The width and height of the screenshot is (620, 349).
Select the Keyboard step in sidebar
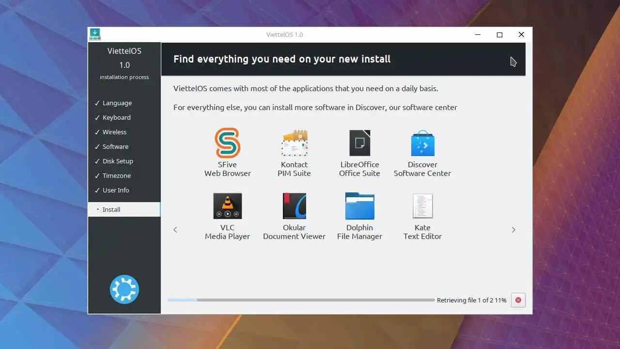pos(124,117)
